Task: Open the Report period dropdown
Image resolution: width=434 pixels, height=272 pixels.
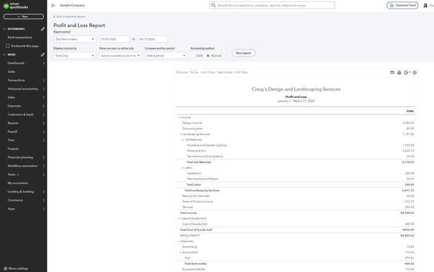Action: pyautogui.click(x=75, y=39)
